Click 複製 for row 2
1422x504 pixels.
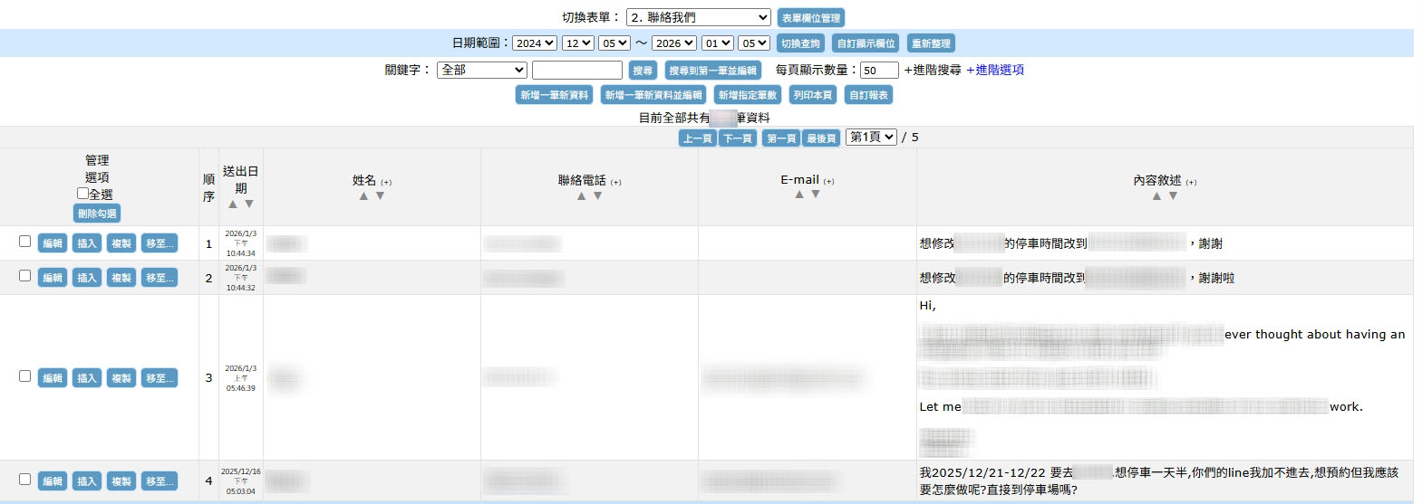point(121,278)
